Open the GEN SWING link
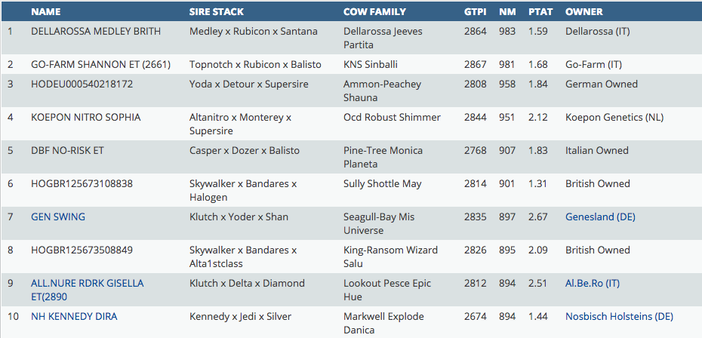 58,217
